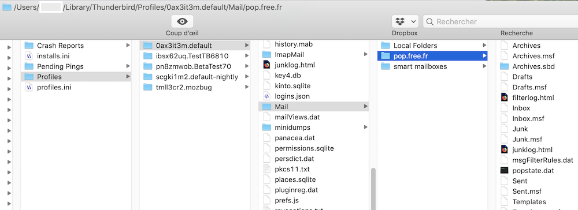Image resolution: width=578 pixels, height=210 pixels.
Task: Expand the Pending Pings folder arrow
Action: pos(128,66)
